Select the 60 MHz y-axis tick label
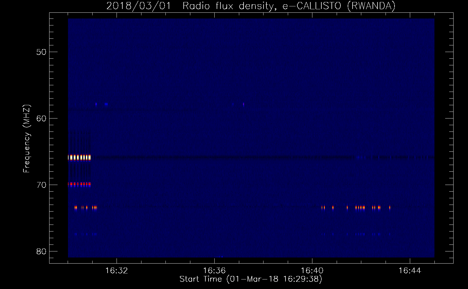468x289 pixels. pos(41,118)
